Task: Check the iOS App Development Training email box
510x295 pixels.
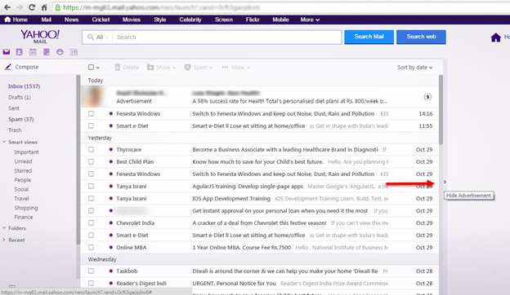Action: click(x=91, y=198)
